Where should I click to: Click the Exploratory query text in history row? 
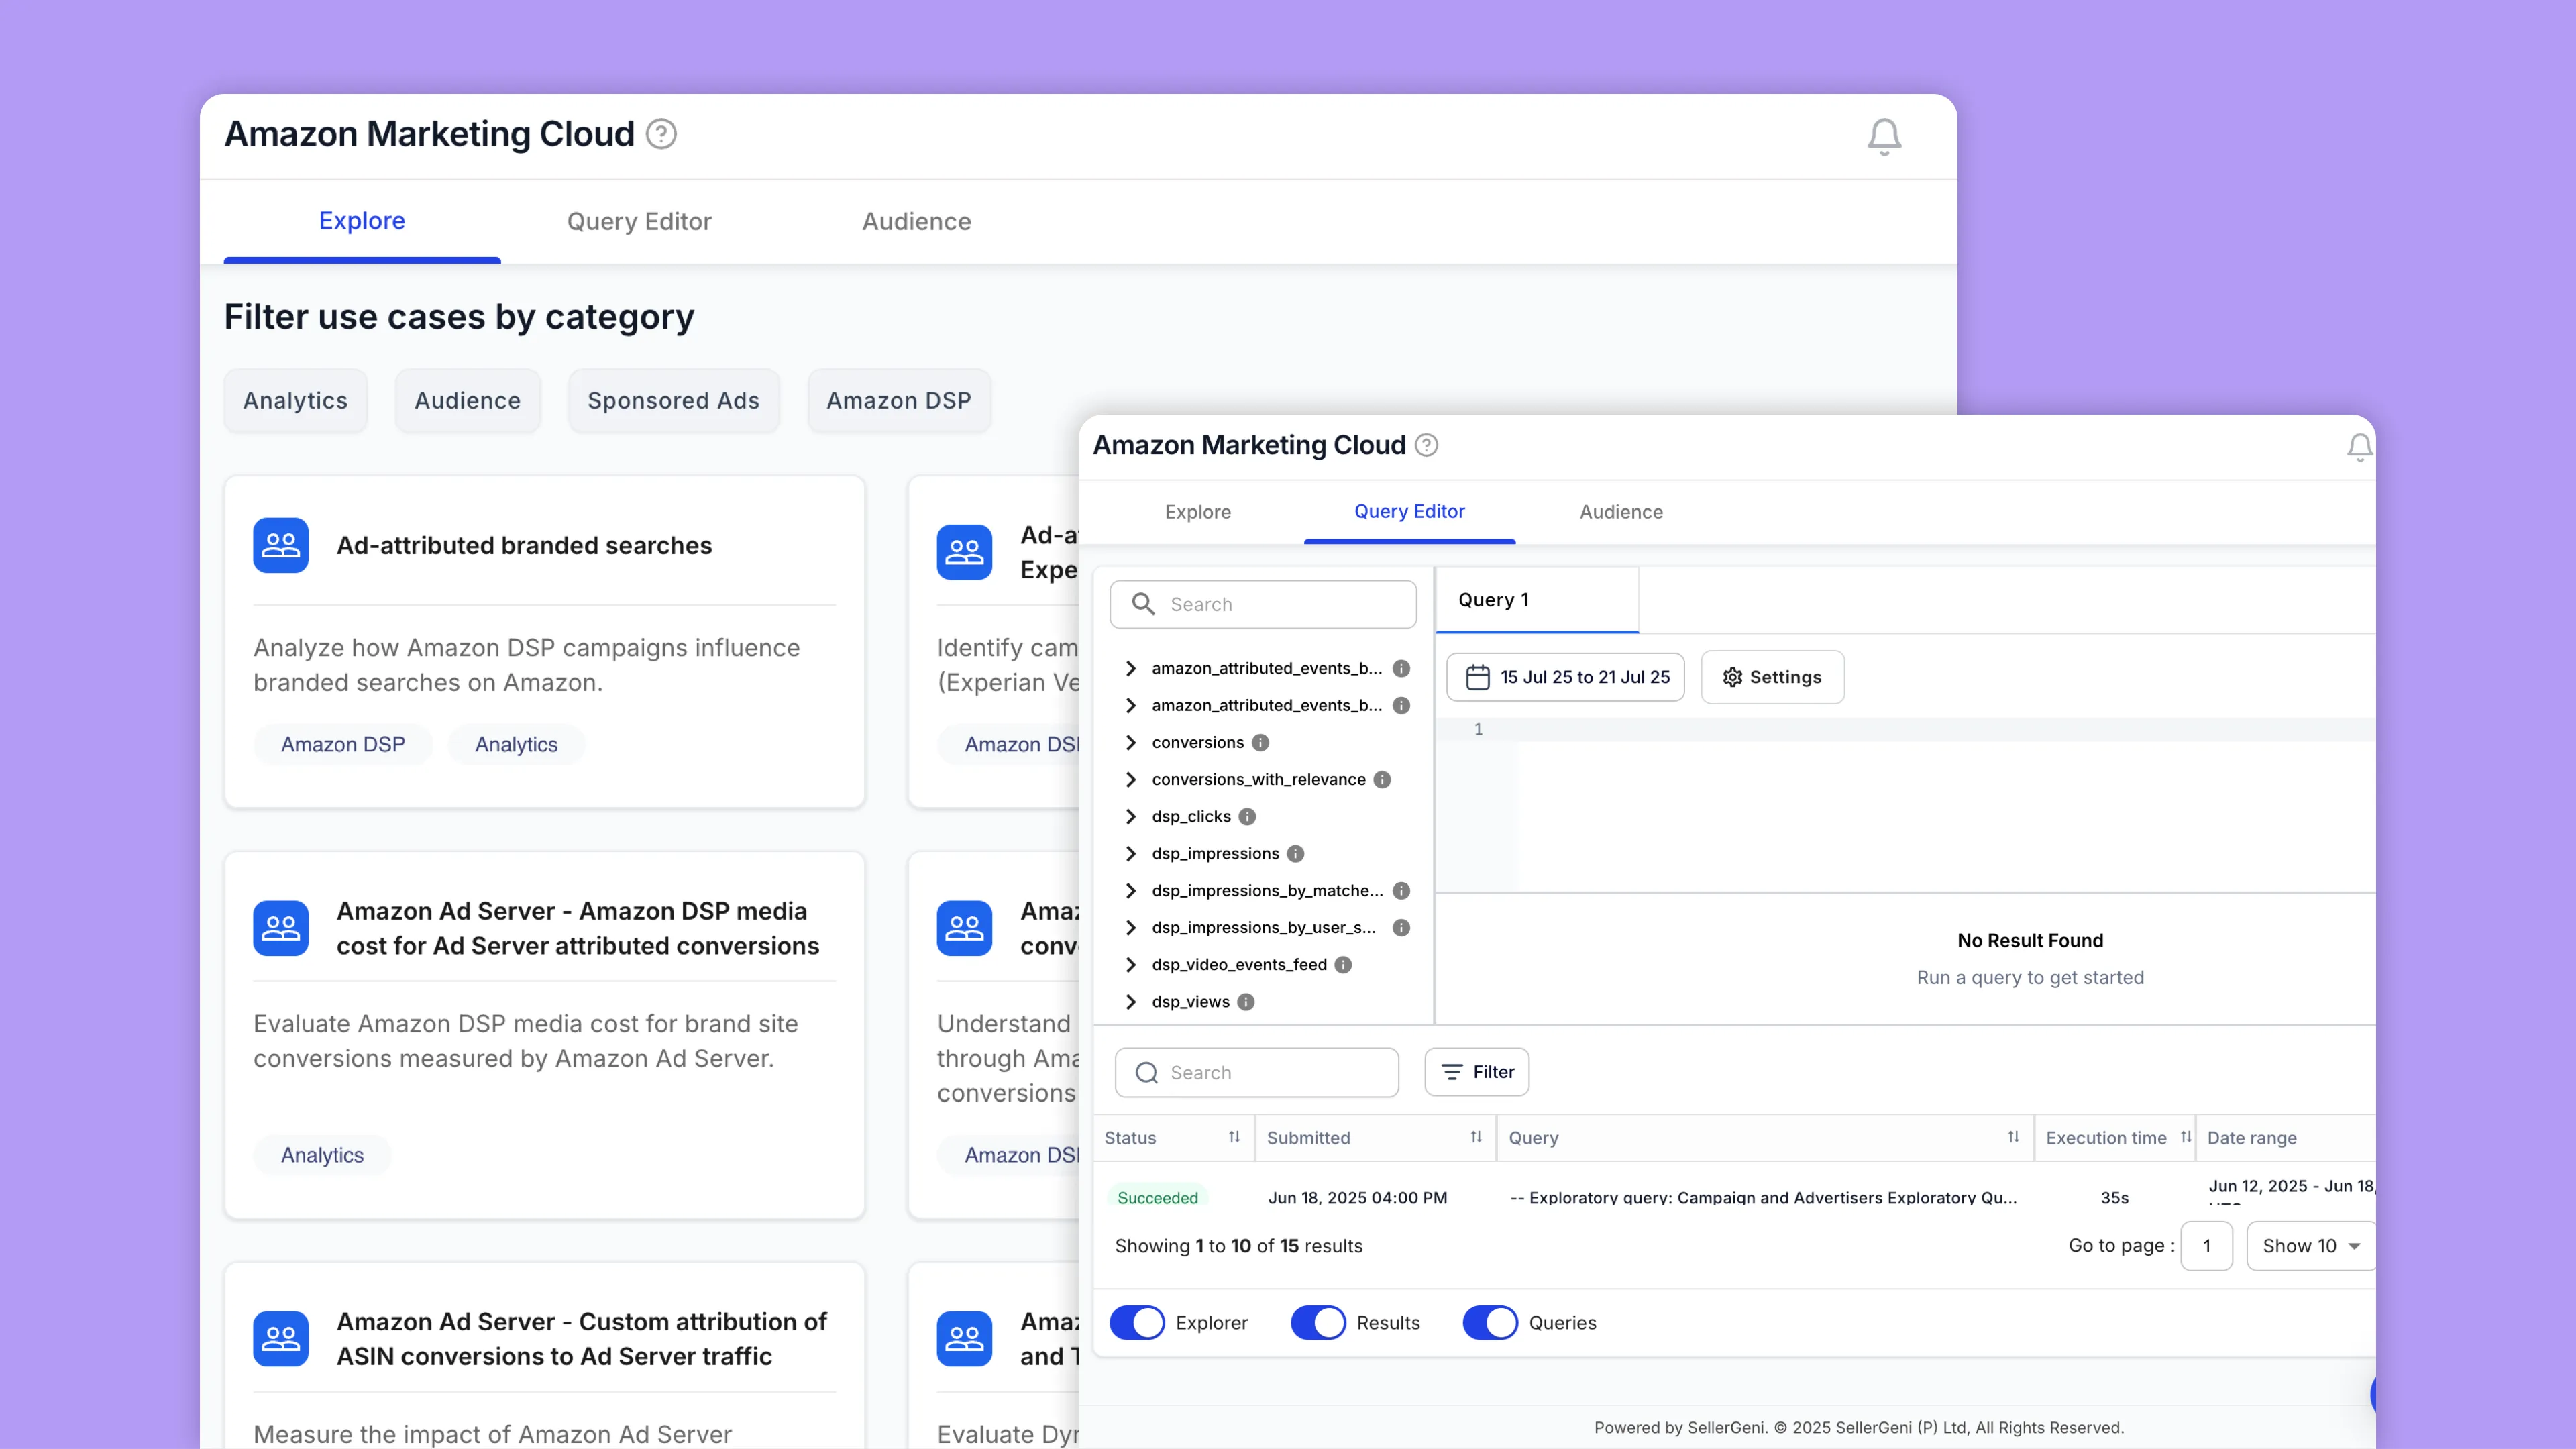click(1763, 1197)
